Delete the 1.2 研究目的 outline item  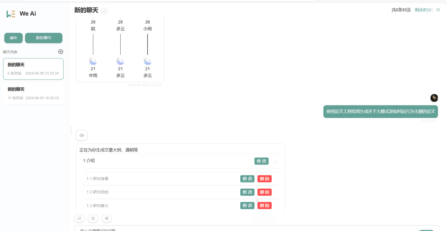click(x=264, y=192)
